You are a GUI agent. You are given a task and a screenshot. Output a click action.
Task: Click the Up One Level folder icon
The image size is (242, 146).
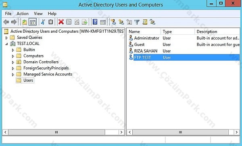(x=24, y=22)
